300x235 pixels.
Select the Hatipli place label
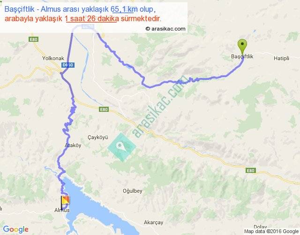(x=281, y=58)
